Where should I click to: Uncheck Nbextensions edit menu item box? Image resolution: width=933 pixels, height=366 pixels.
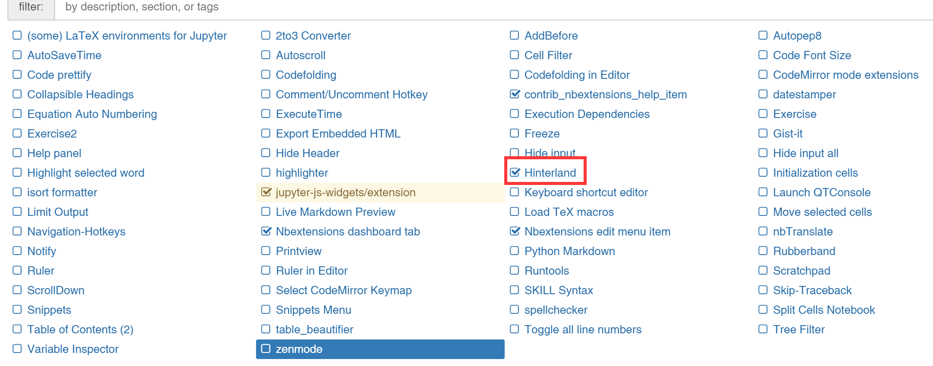(515, 231)
